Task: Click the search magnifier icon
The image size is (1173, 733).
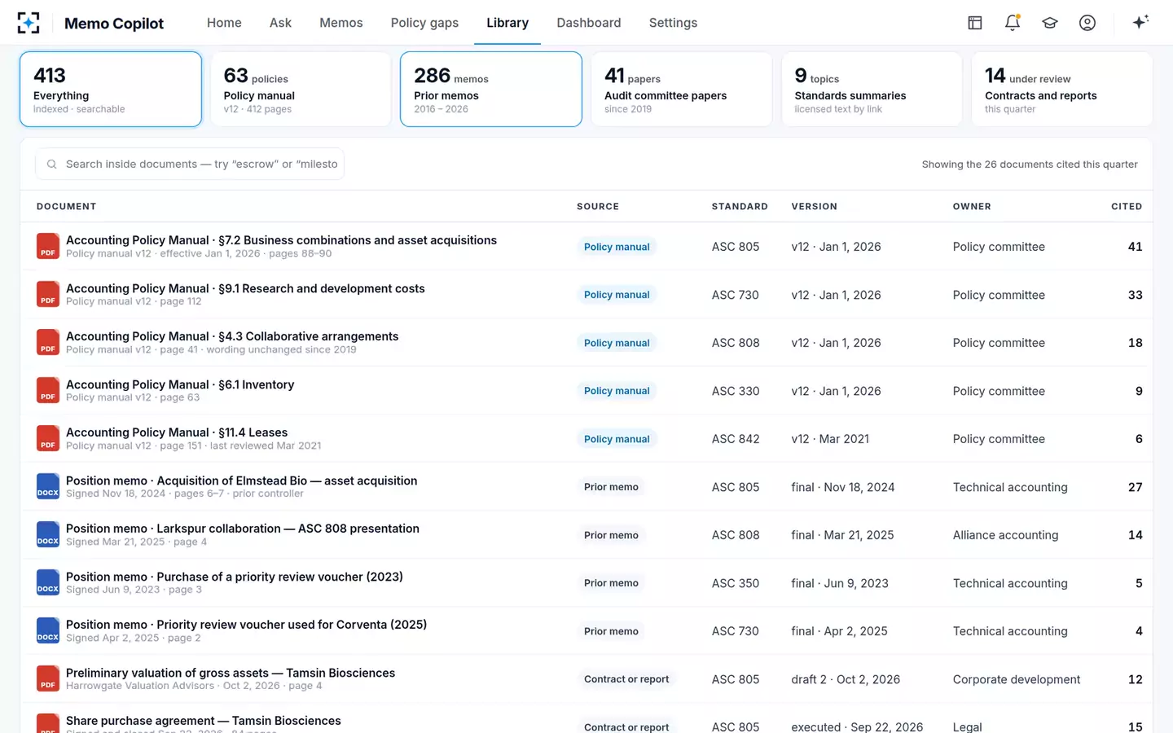Action: tap(51, 165)
